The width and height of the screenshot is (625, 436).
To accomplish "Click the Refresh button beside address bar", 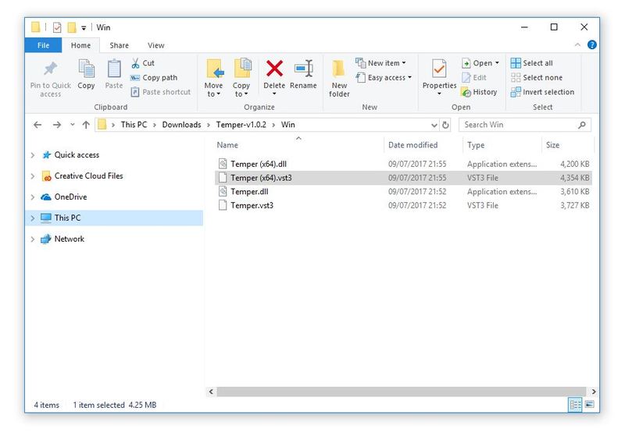I will coord(446,125).
